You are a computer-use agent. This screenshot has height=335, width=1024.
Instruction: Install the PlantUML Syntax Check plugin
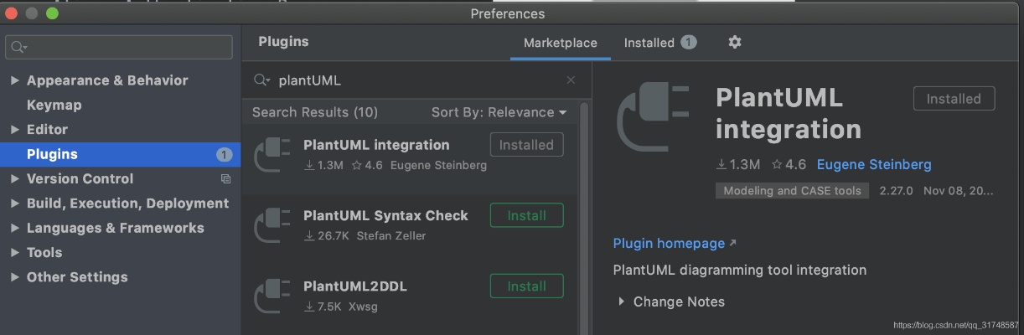click(526, 215)
